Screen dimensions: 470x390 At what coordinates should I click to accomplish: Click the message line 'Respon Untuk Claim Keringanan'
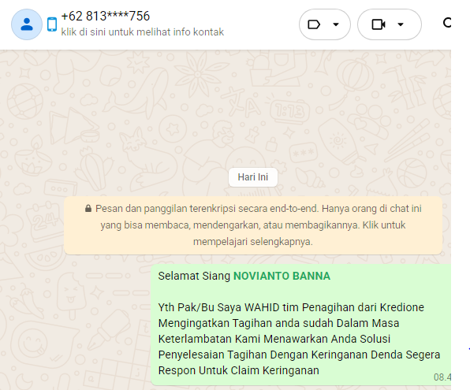pyautogui.click(x=239, y=370)
